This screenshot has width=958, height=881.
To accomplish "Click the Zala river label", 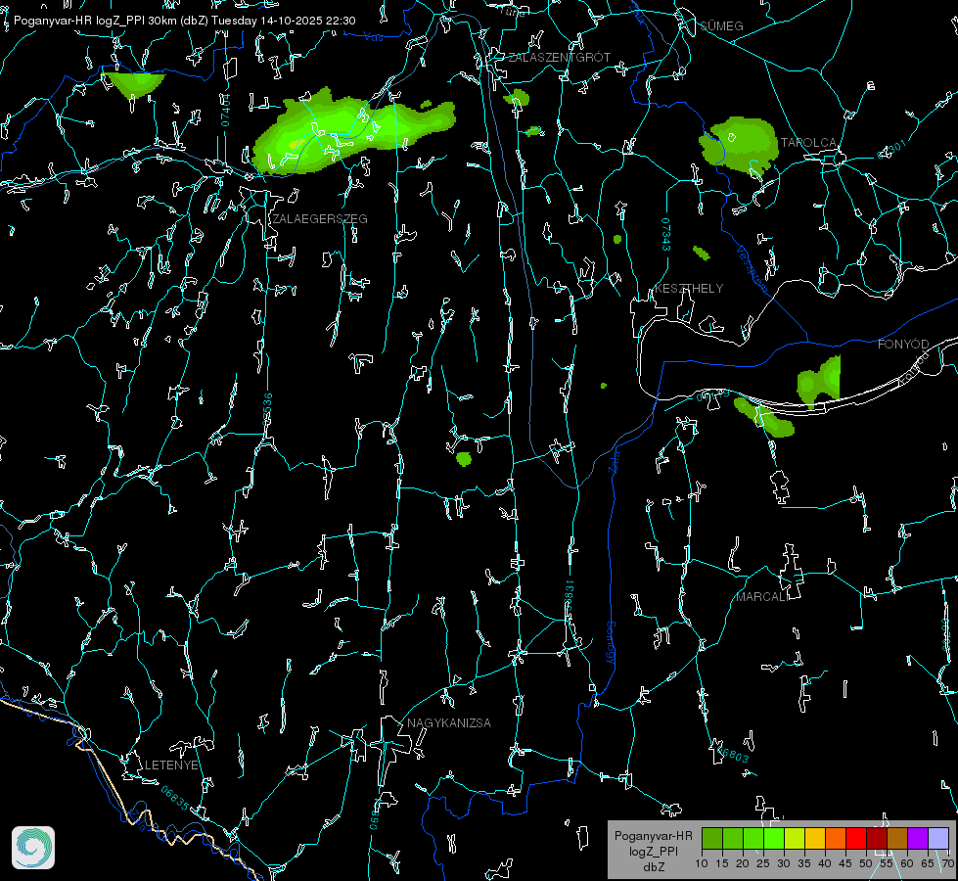I will pyautogui.click(x=614, y=460).
